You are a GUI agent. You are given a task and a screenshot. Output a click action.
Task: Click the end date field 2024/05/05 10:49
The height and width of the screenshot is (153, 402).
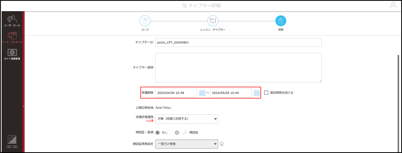pyautogui.click(x=231, y=93)
